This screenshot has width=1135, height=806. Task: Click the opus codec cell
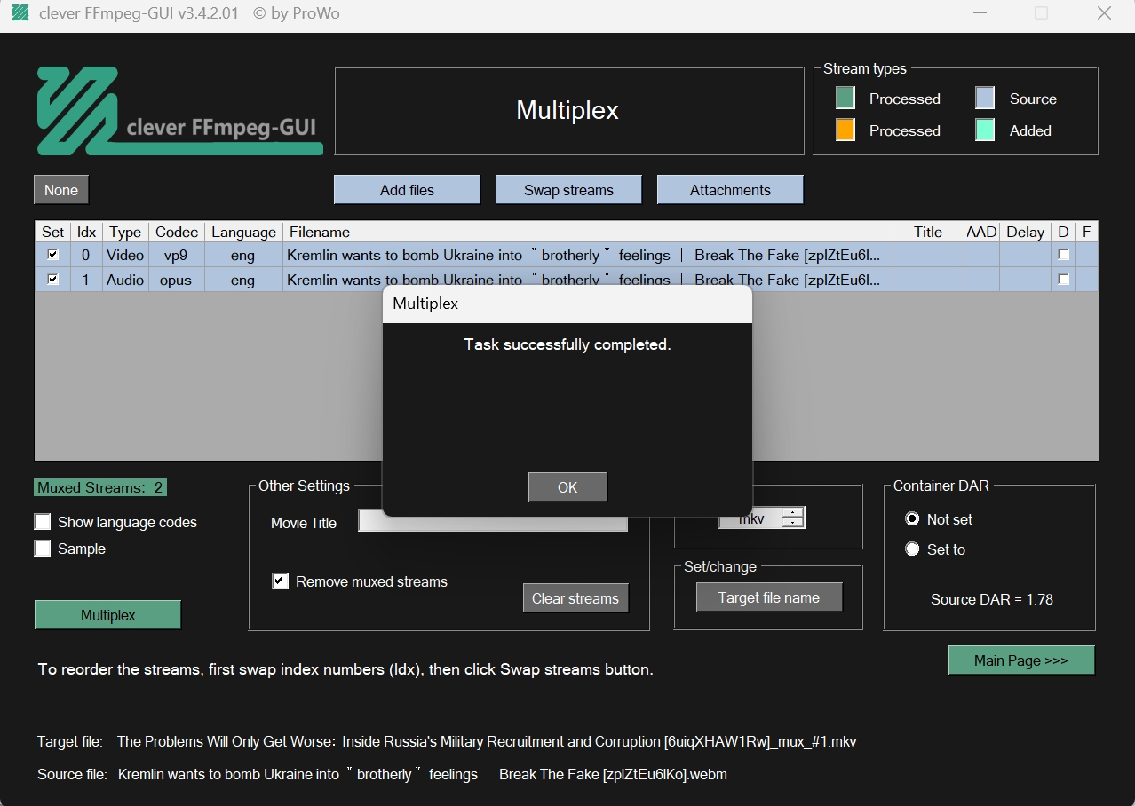tap(177, 280)
